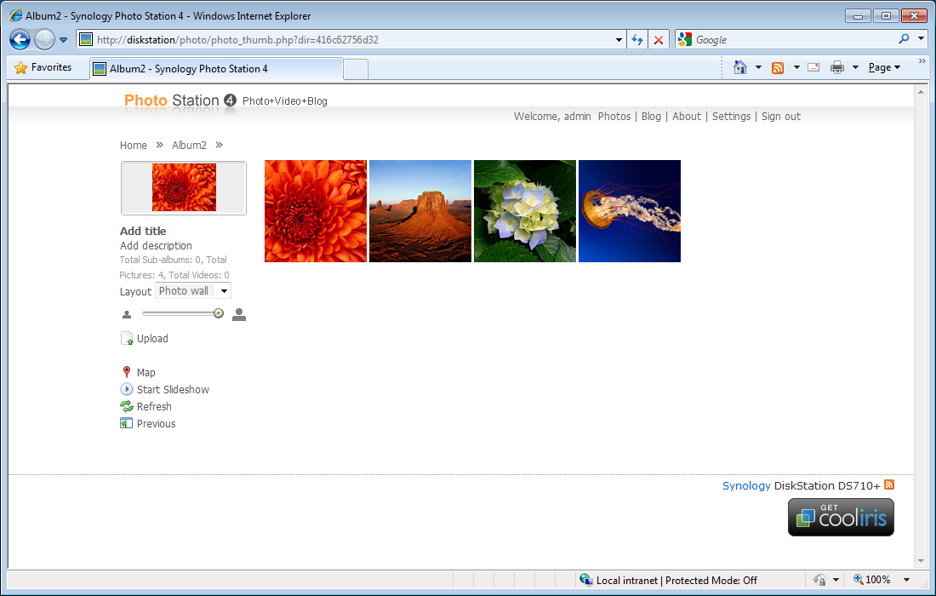
Task: Click the Read Mail icon
Action: click(x=813, y=67)
